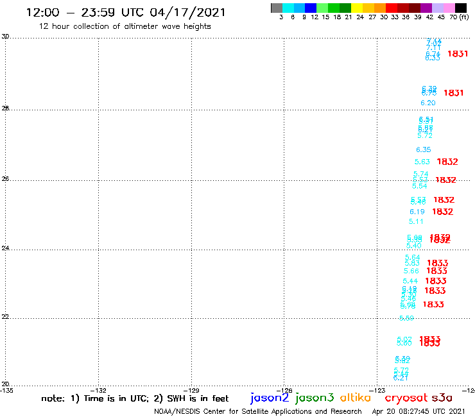Viewport: 475px width, 417px height.
Task: Select the 'altika' satellite legend label
Action: tap(355, 398)
